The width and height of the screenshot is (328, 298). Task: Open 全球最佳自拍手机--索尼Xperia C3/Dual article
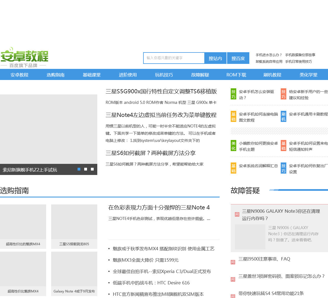tap(162, 271)
